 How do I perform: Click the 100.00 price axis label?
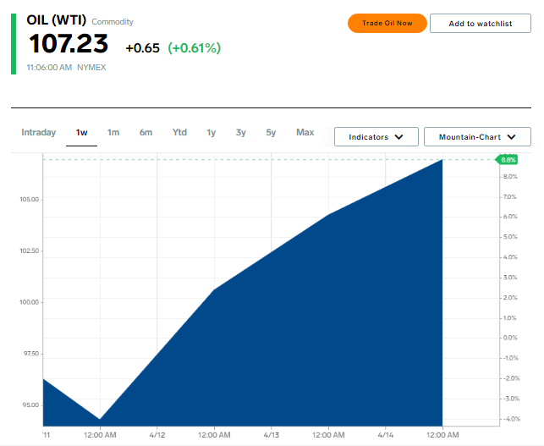click(x=29, y=302)
